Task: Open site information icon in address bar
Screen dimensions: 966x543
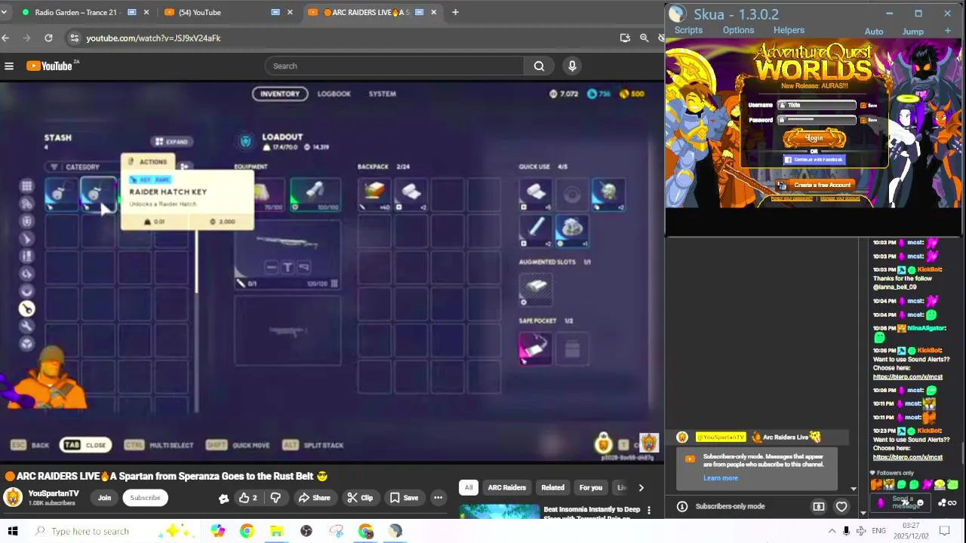Action: coord(73,38)
